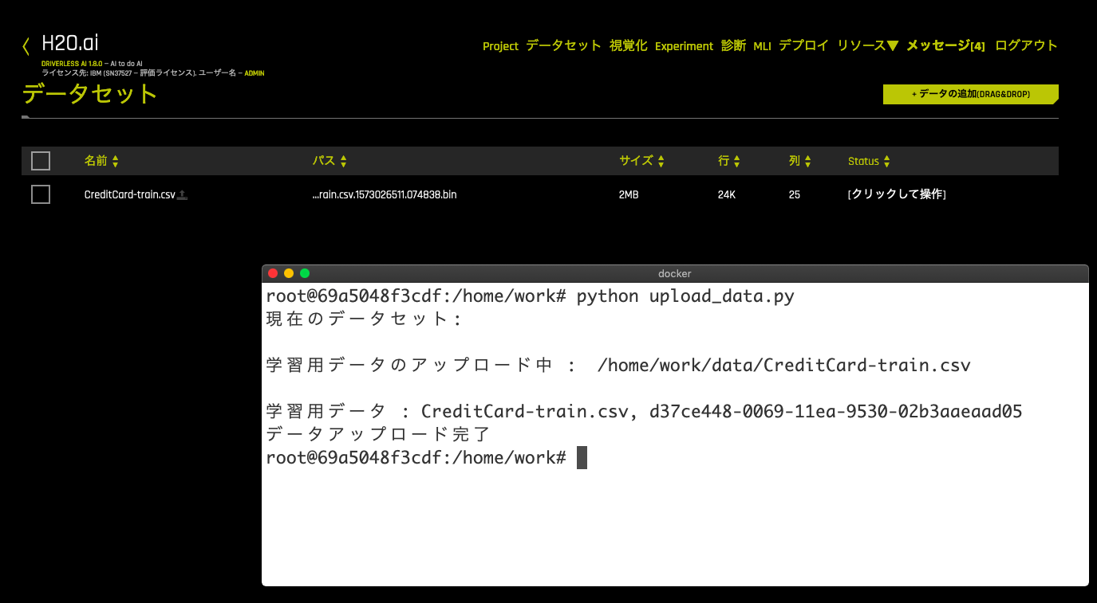Open the 診断 navigation item
The image size is (1097, 603).
coord(733,45)
